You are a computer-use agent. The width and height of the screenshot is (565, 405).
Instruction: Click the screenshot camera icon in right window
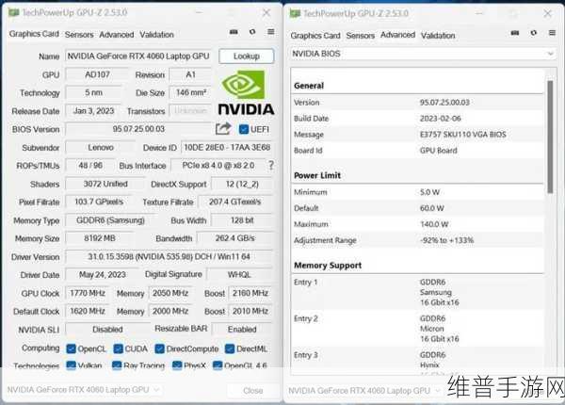(515, 33)
